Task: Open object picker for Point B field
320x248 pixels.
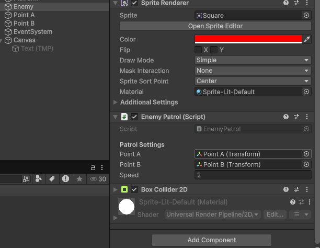Action: [x=306, y=164]
